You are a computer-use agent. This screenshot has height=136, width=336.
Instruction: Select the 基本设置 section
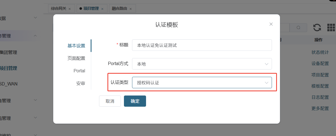[x=76, y=46]
